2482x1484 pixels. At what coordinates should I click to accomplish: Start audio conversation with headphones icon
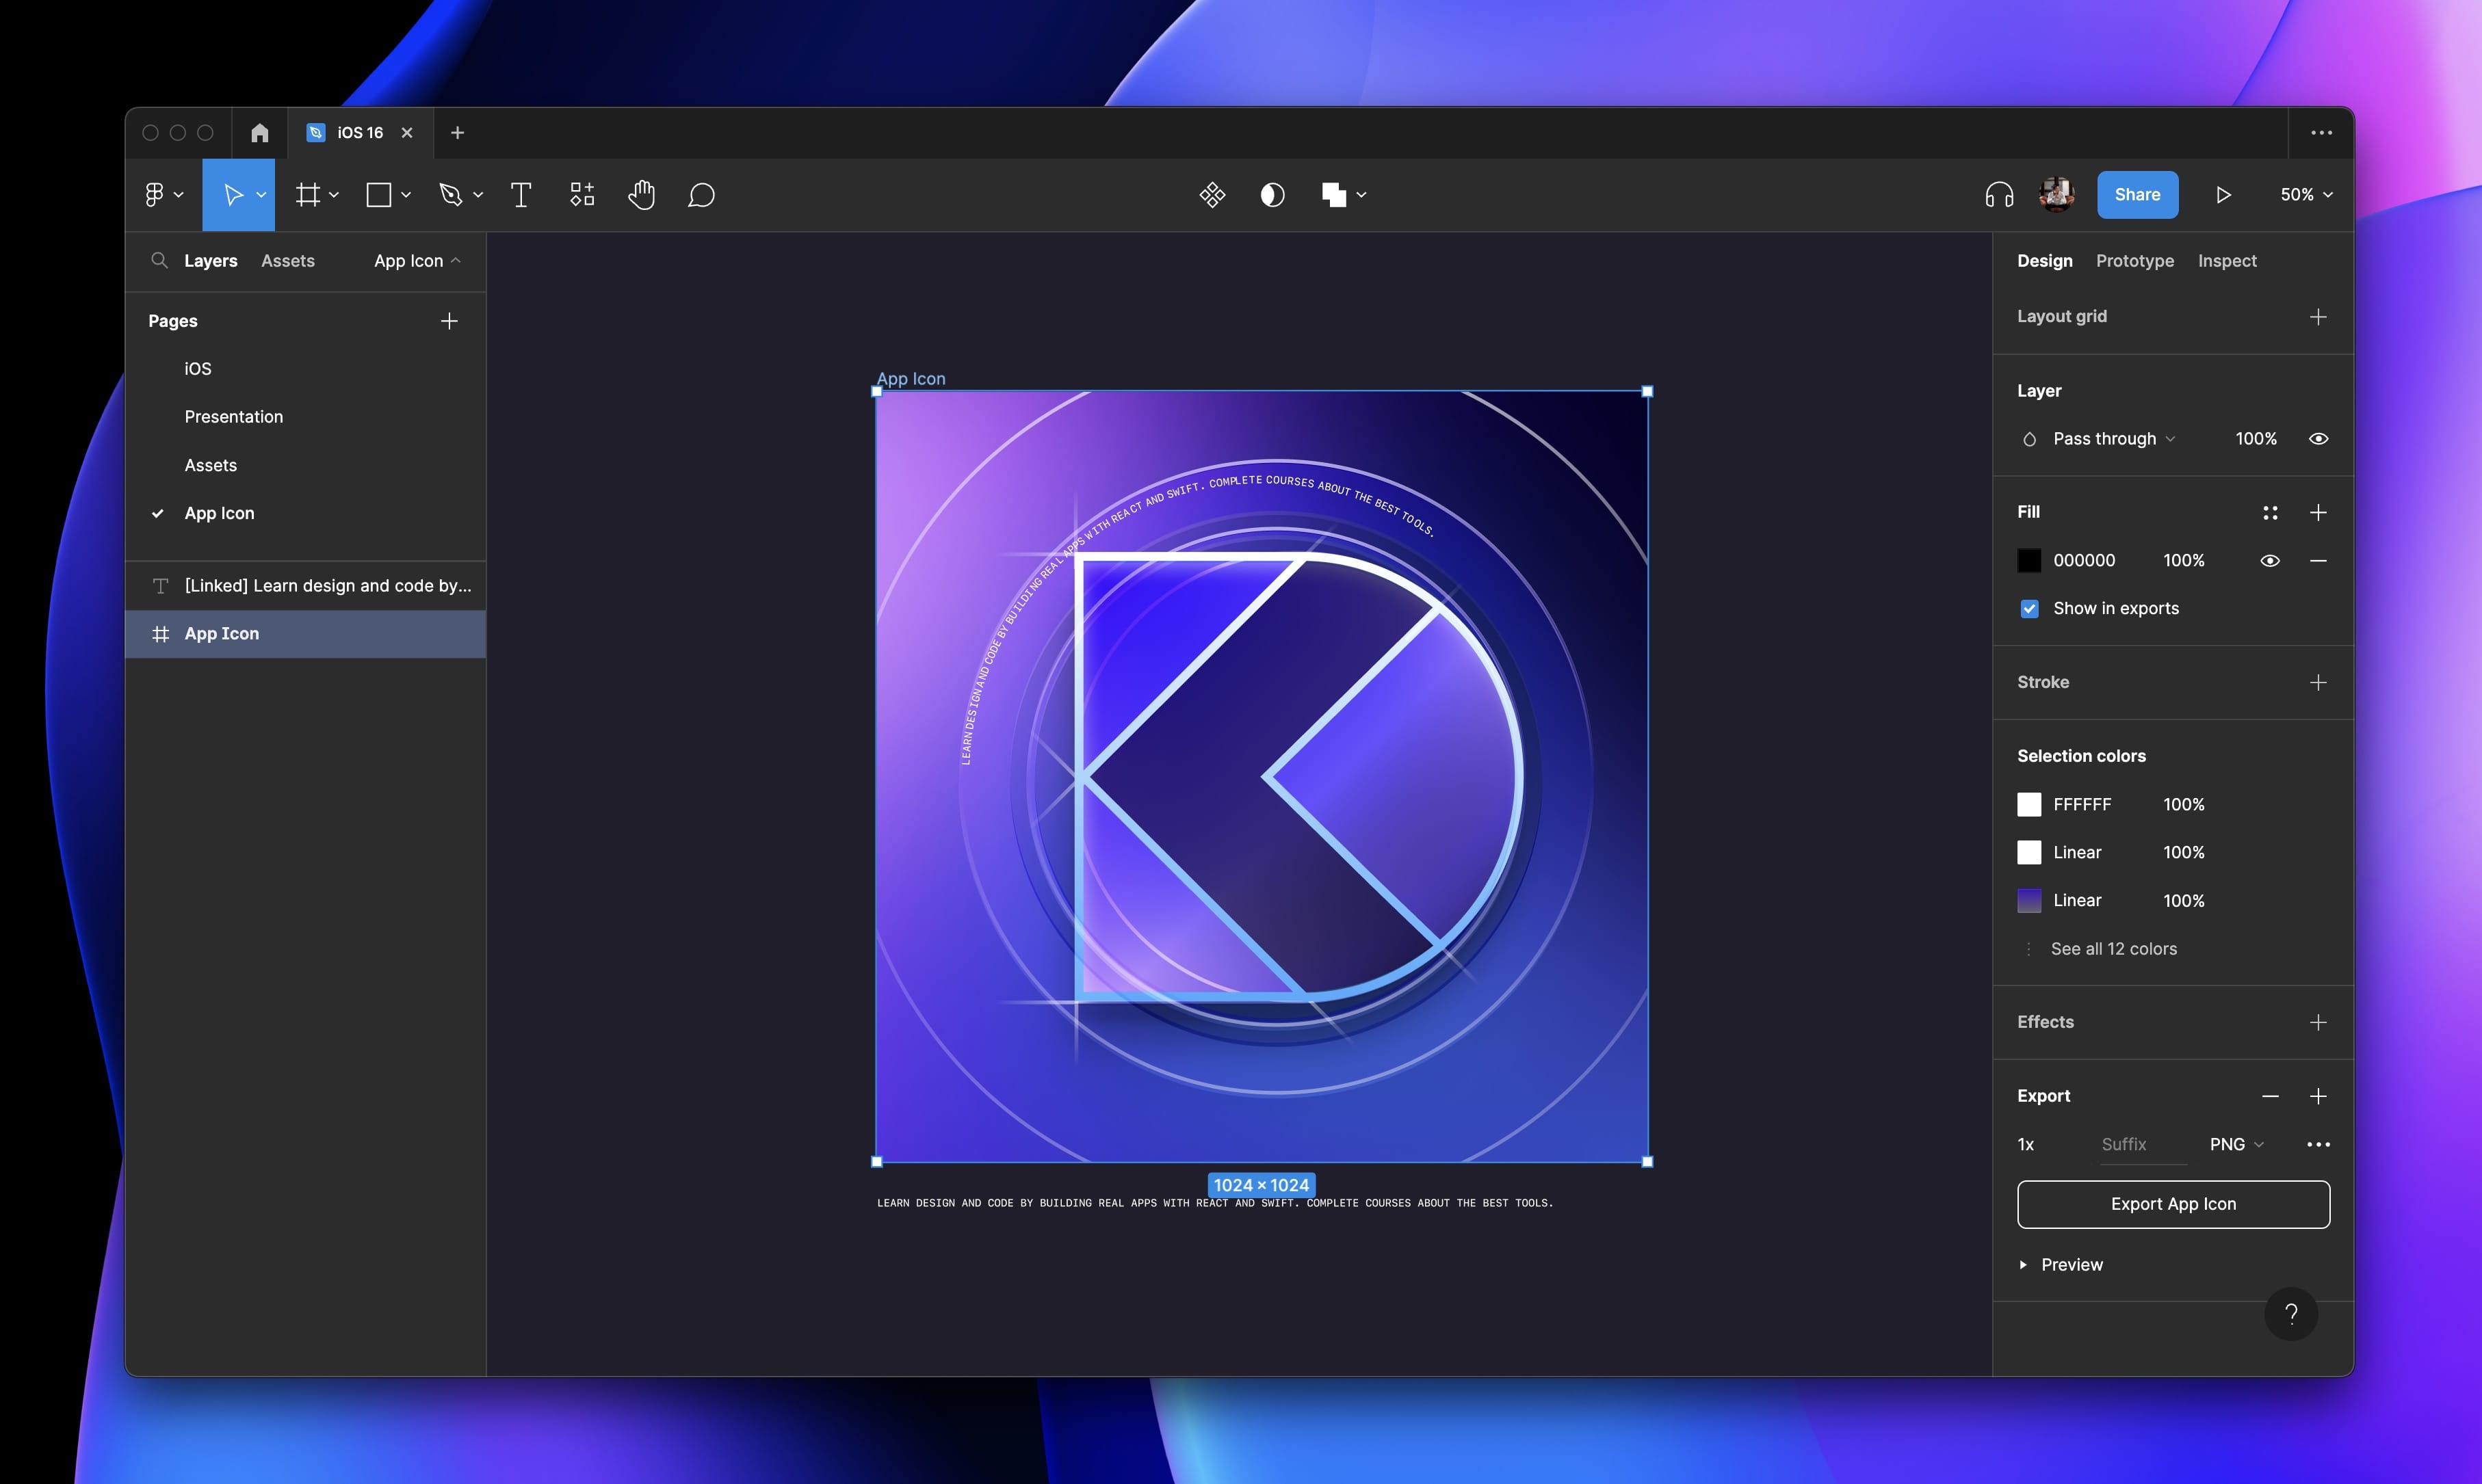point(1998,195)
